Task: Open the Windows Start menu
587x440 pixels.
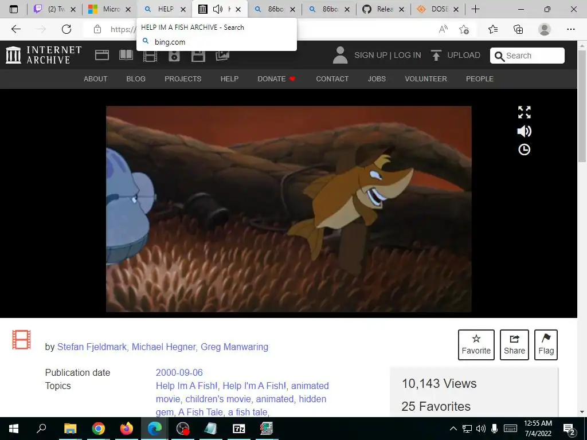Action: [14, 429]
